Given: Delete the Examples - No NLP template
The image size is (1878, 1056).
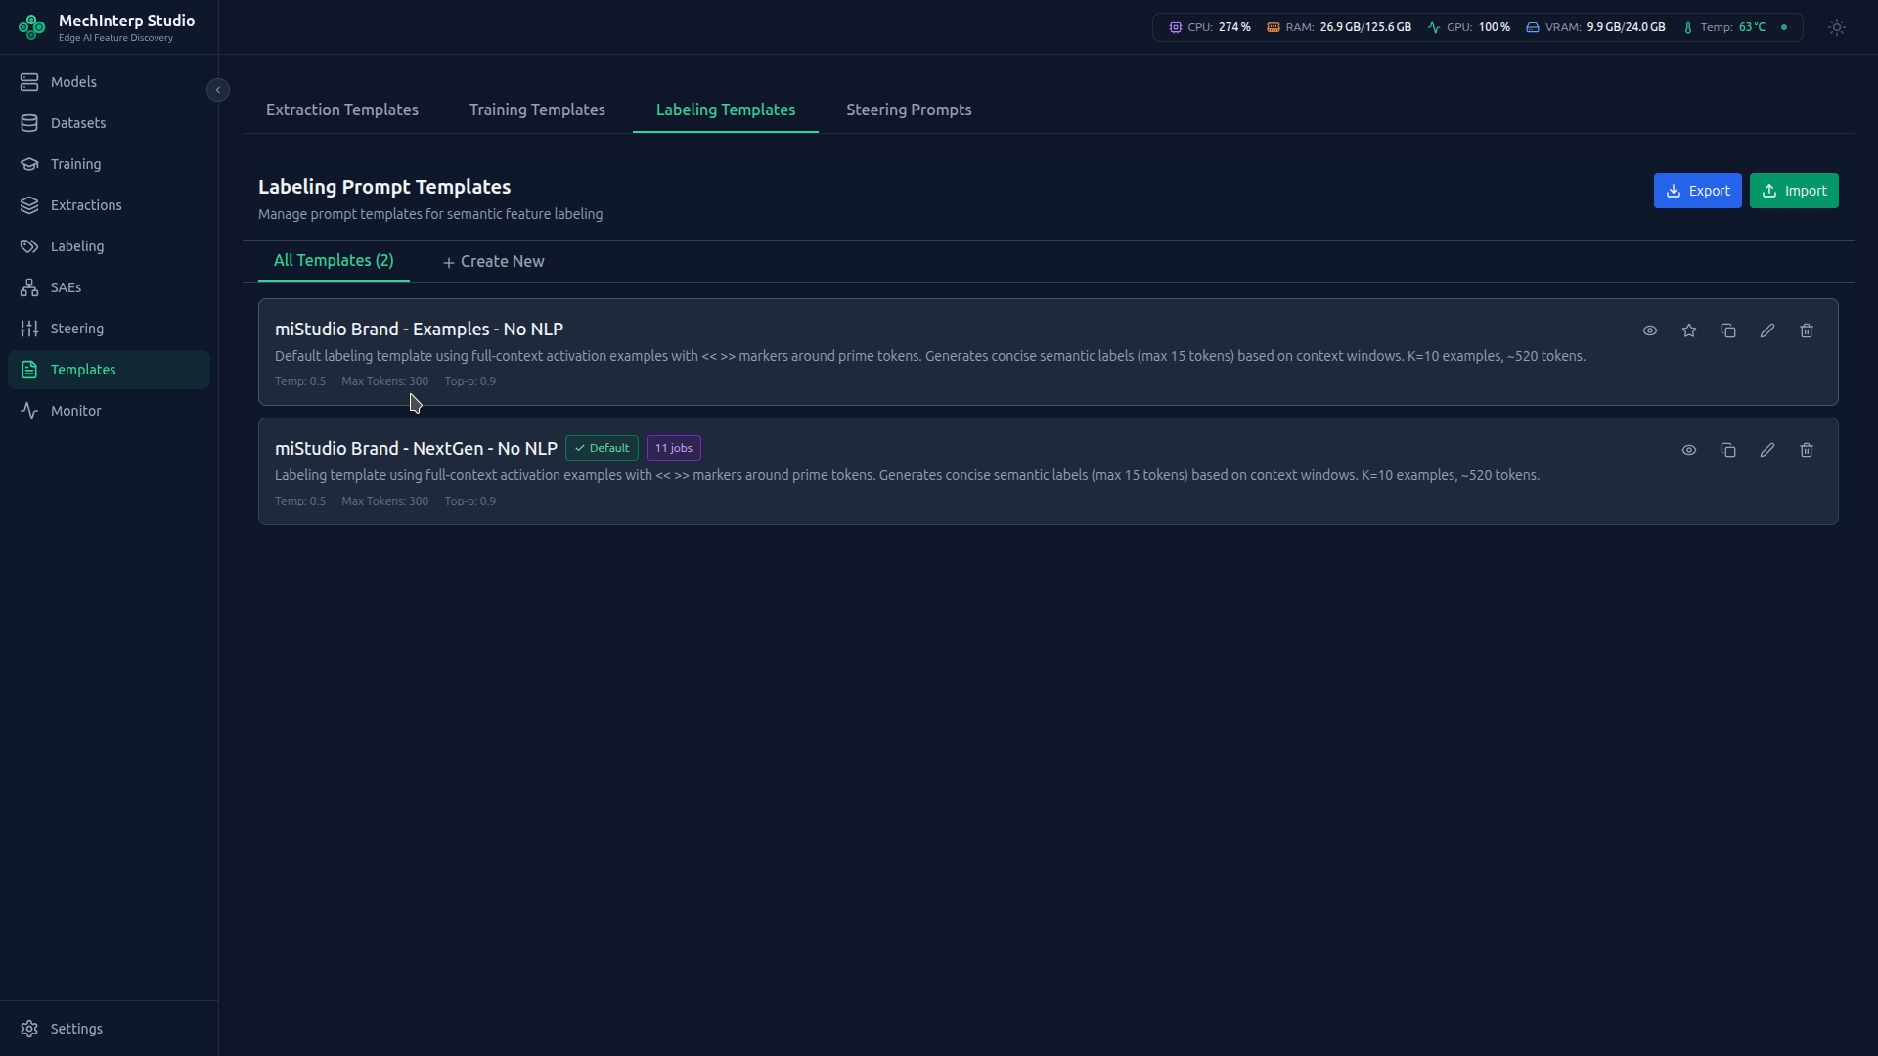Looking at the screenshot, I should click(1807, 330).
